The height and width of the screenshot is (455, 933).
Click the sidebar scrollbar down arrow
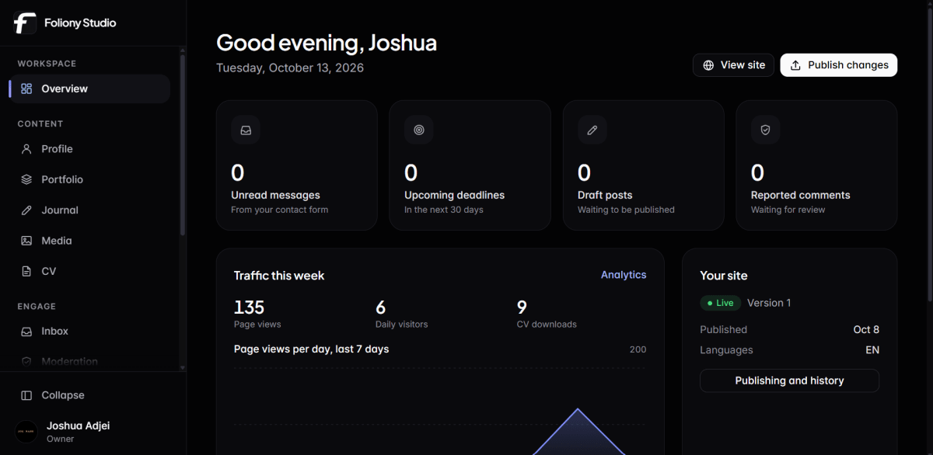click(x=183, y=367)
